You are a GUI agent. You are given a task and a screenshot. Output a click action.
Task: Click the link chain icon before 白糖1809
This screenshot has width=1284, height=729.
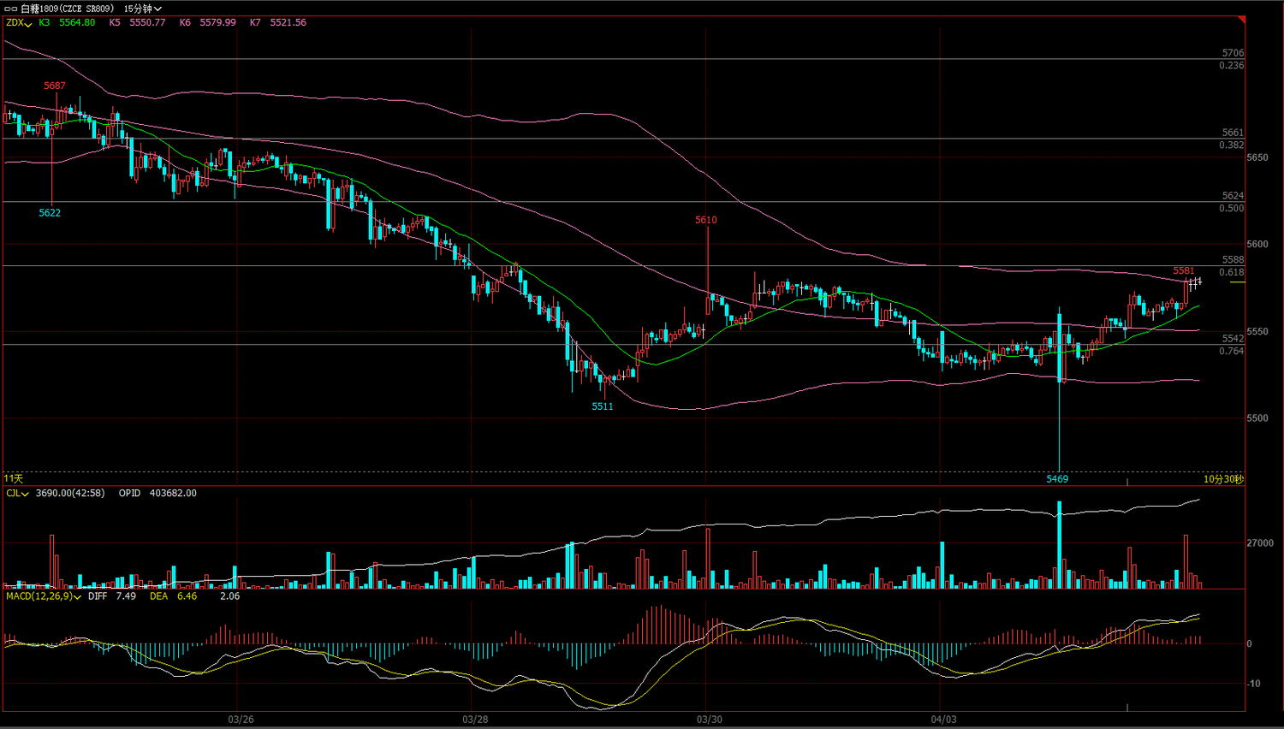click(10, 9)
